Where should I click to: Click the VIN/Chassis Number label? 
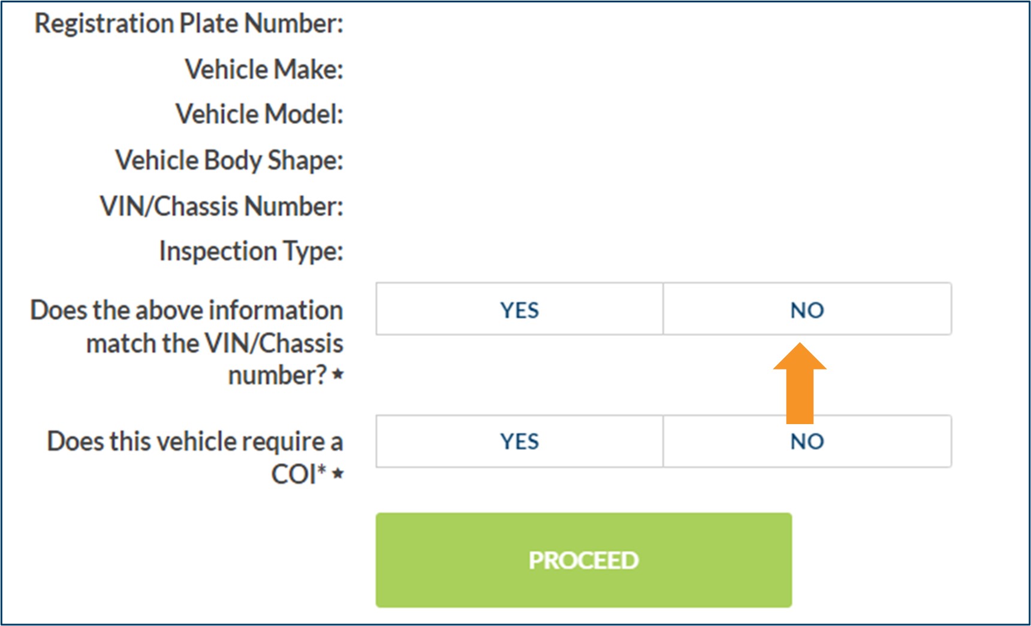click(x=221, y=206)
